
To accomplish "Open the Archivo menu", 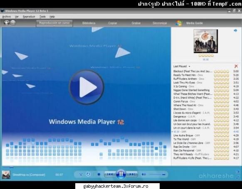I will point(7,17).
